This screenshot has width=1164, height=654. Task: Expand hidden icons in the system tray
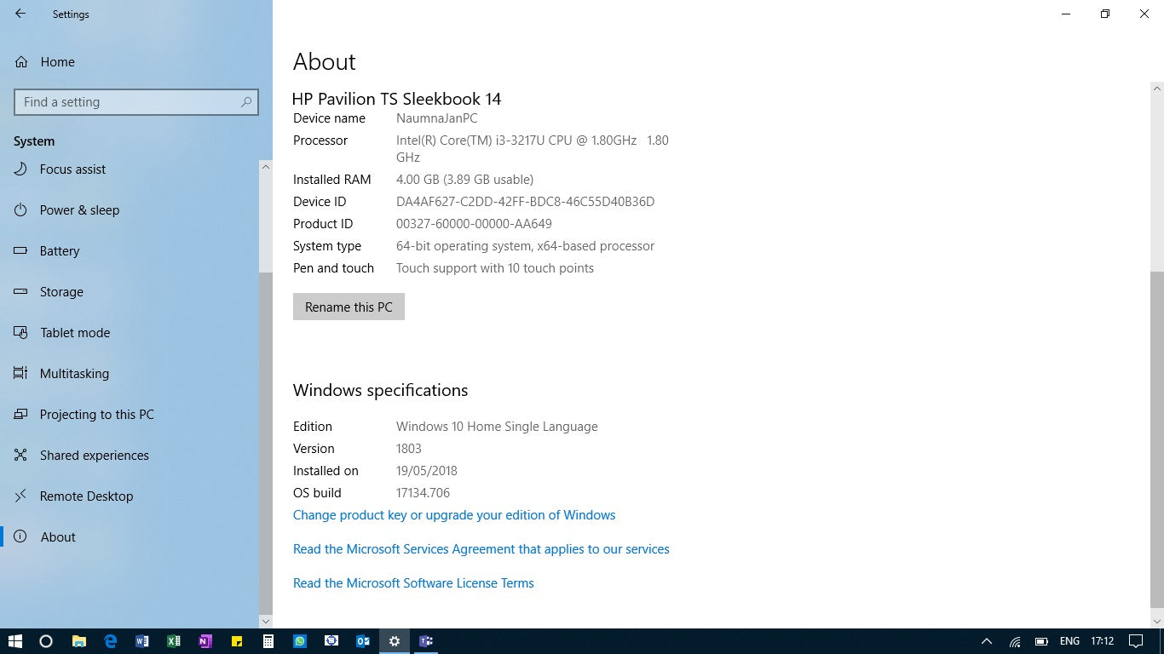(986, 641)
